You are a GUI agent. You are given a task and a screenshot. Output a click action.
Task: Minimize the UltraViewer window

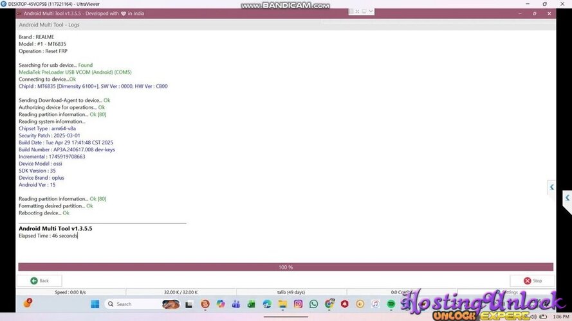528,4
